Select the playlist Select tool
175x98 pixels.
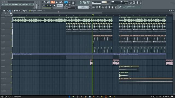(x=22, y=11)
